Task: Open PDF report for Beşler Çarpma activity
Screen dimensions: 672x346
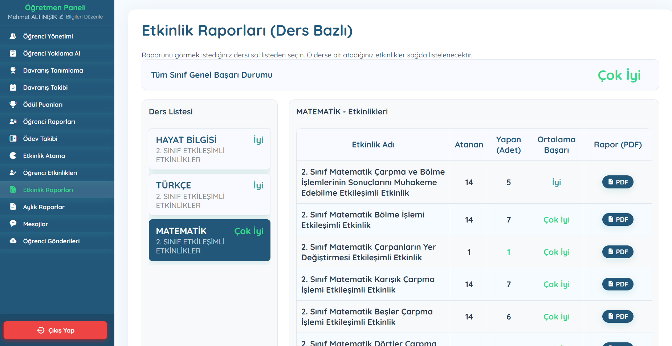Action: pos(618,317)
